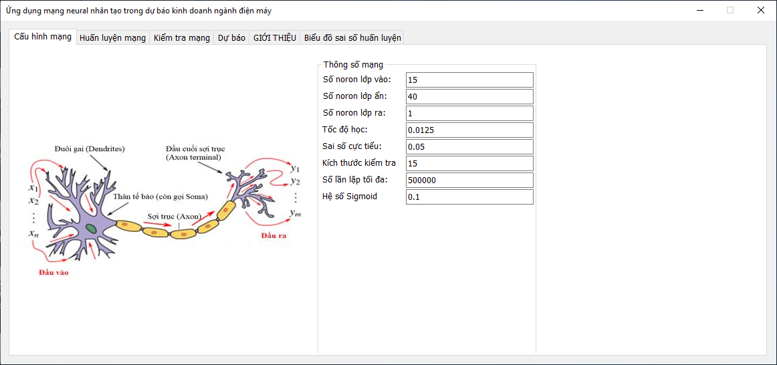Click the Số noron lớp vào input field
The image size is (777, 365).
coord(469,80)
